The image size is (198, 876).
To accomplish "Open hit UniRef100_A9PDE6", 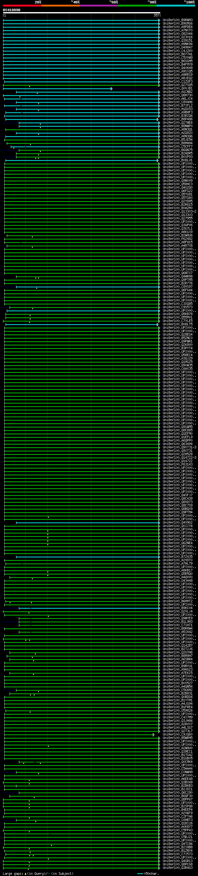I will pyautogui.click(x=178, y=27).
